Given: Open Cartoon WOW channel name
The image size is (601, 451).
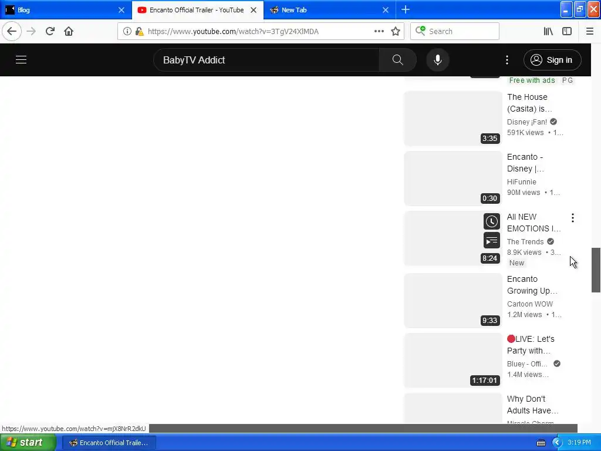Looking at the screenshot, I should 530,304.
